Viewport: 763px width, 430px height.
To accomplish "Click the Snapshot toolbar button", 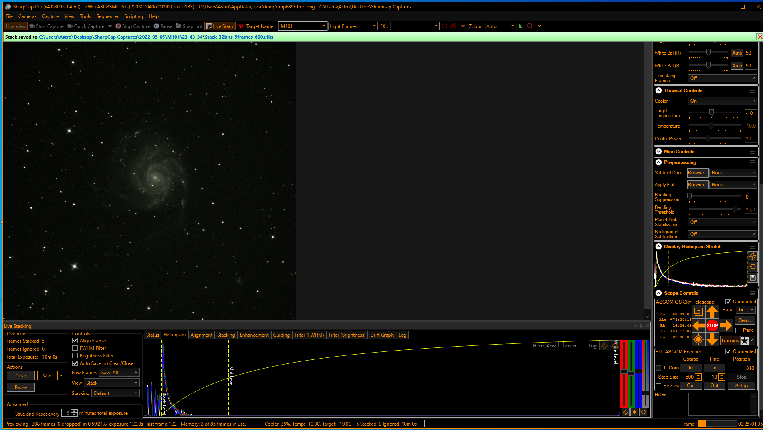I will 189,26.
